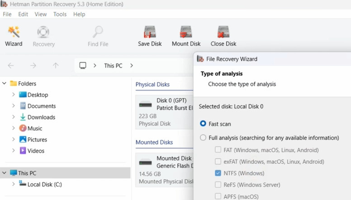Expand the Videos tree node
The image size is (351, 200).
tap(14, 150)
